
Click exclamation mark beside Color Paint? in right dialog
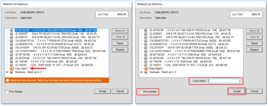[x=148, y=68]
